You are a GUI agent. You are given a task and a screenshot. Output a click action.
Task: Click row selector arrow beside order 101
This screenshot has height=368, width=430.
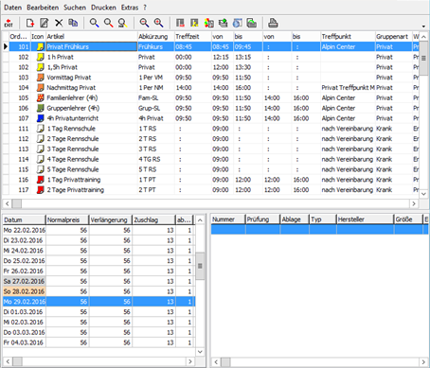coord(6,47)
